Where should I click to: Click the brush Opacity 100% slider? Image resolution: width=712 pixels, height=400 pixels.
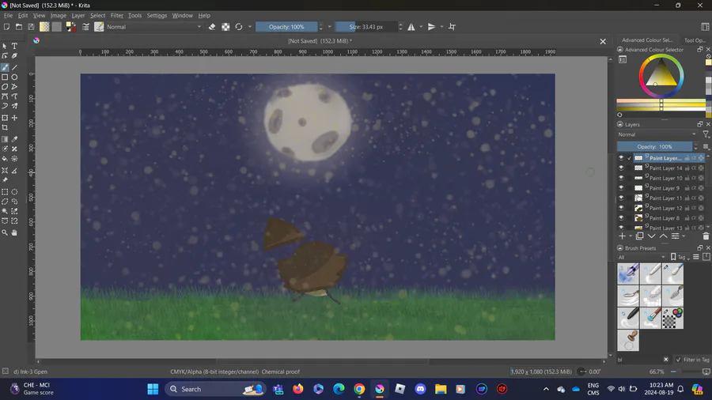(x=286, y=27)
